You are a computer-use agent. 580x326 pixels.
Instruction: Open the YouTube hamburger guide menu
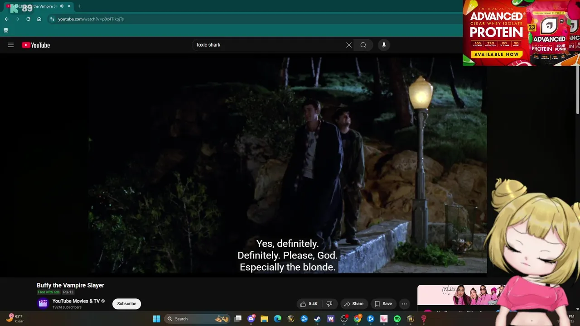[11, 45]
